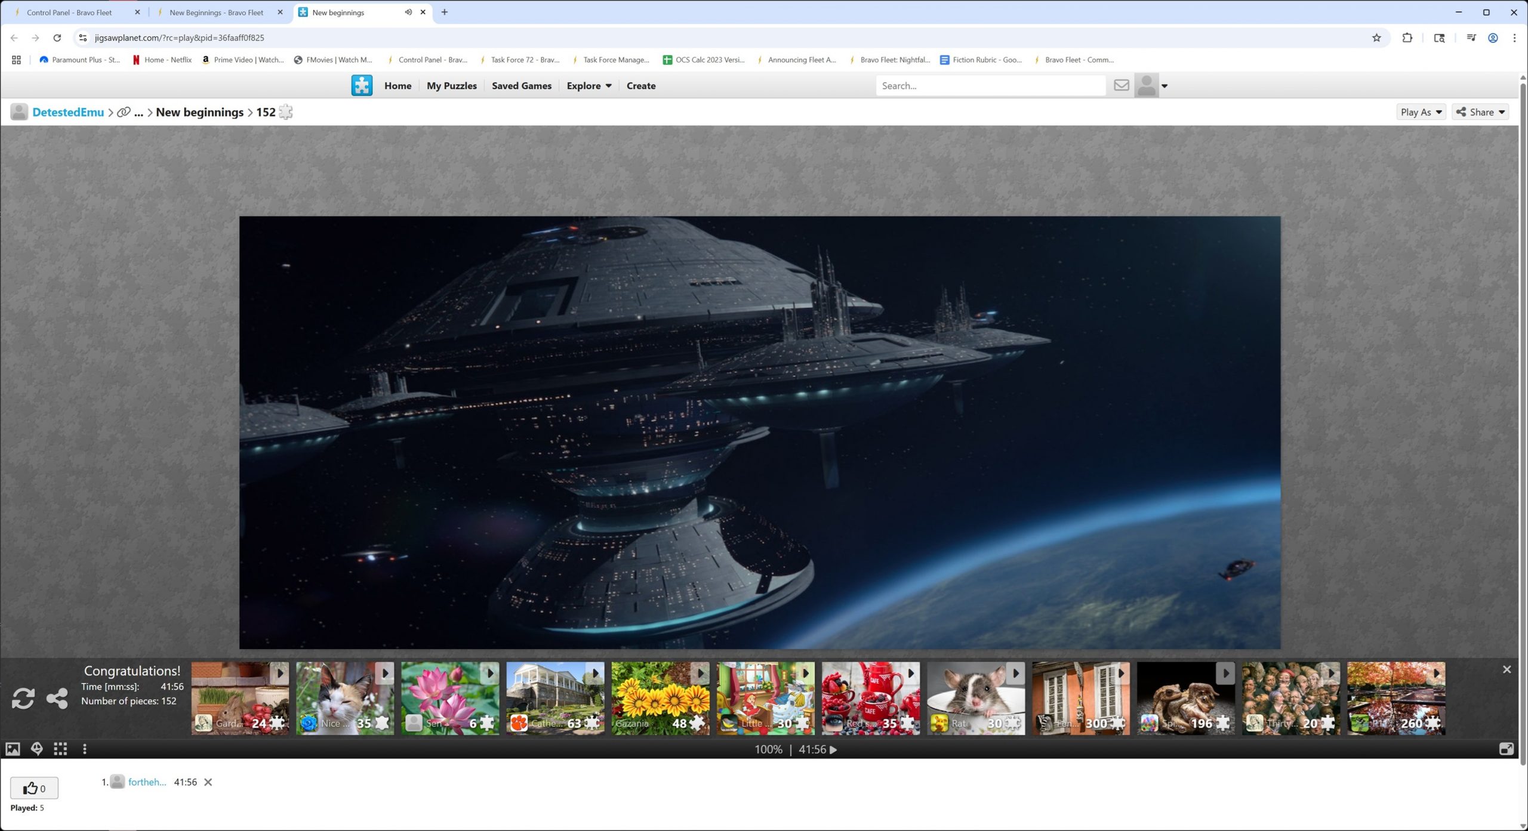Share result via congratulations share icon
1528x831 pixels.
(x=57, y=698)
